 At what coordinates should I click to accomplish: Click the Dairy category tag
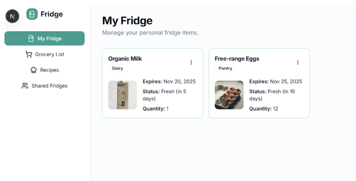(x=117, y=68)
